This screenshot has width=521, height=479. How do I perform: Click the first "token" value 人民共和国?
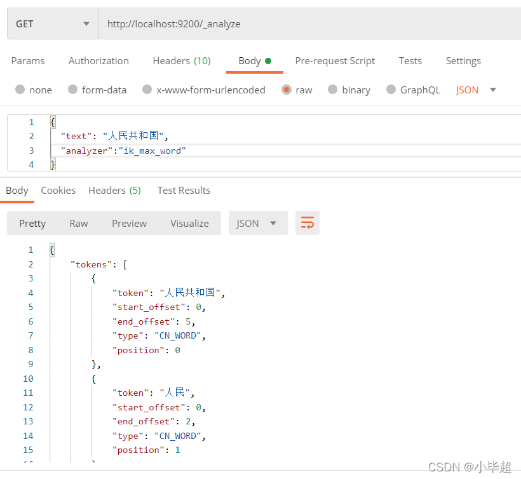(x=190, y=293)
